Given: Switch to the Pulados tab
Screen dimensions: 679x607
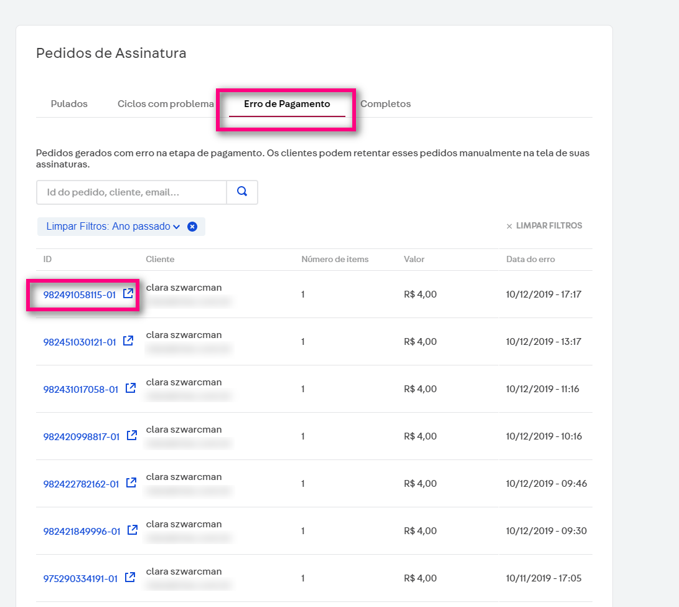Looking at the screenshot, I should click(x=69, y=104).
